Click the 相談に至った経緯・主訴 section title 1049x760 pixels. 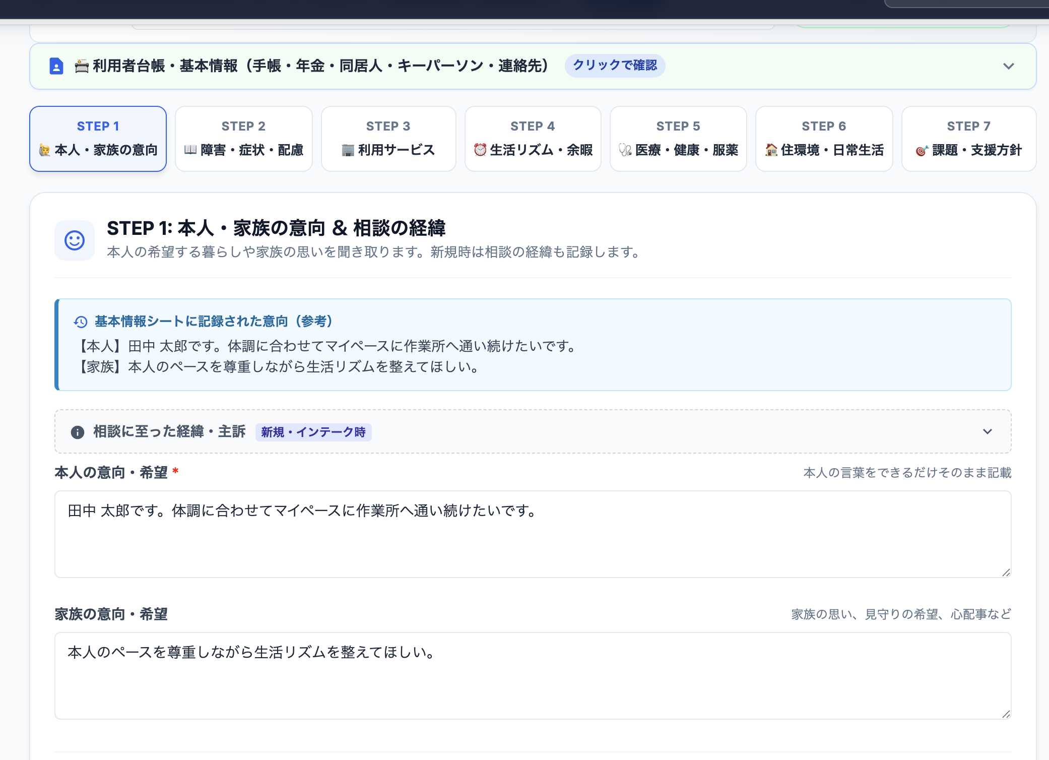pyautogui.click(x=169, y=432)
